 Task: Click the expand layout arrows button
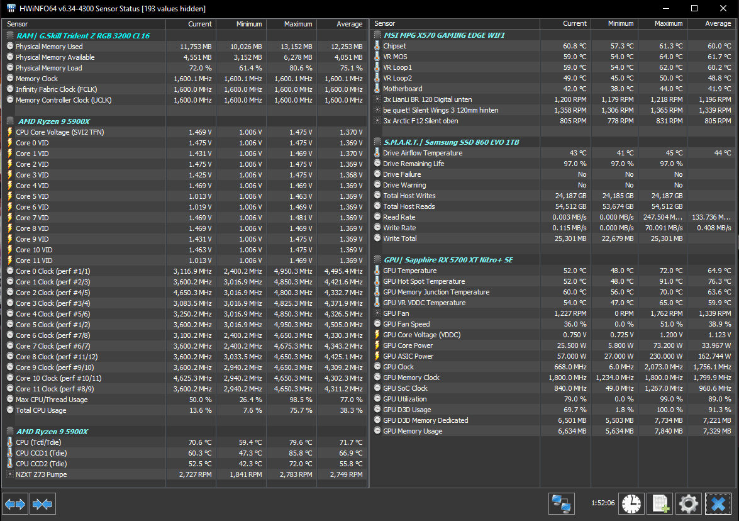click(15, 504)
